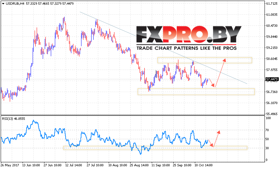The image size is (279, 169).
Task: Click the RSI(13) 46.8555 indicator label
Action: [13, 119]
